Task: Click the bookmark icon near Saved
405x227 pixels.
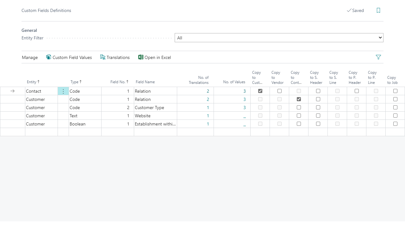Action: point(378,10)
